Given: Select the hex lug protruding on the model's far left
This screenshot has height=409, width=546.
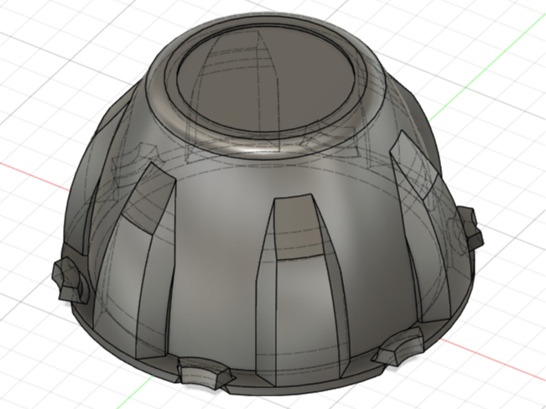Looking at the screenshot, I should pyautogui.click(x=70, y=280).
